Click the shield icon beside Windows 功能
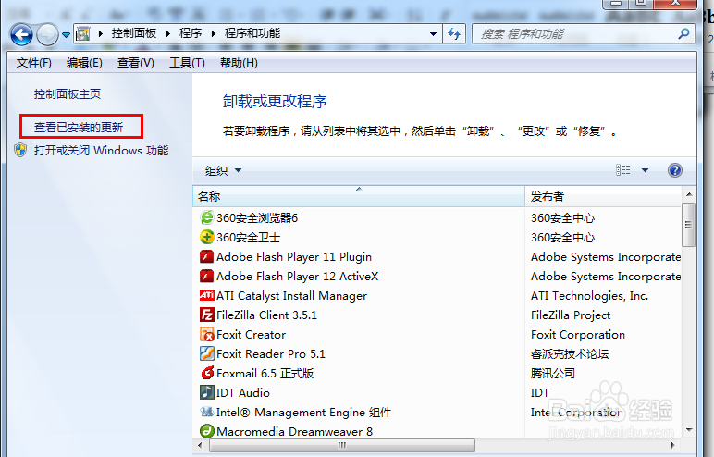 click(x=20, y=150)
